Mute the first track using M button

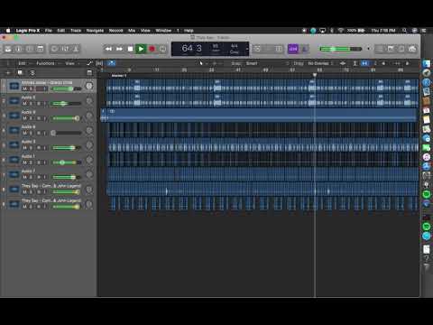[x=24, y=88]
